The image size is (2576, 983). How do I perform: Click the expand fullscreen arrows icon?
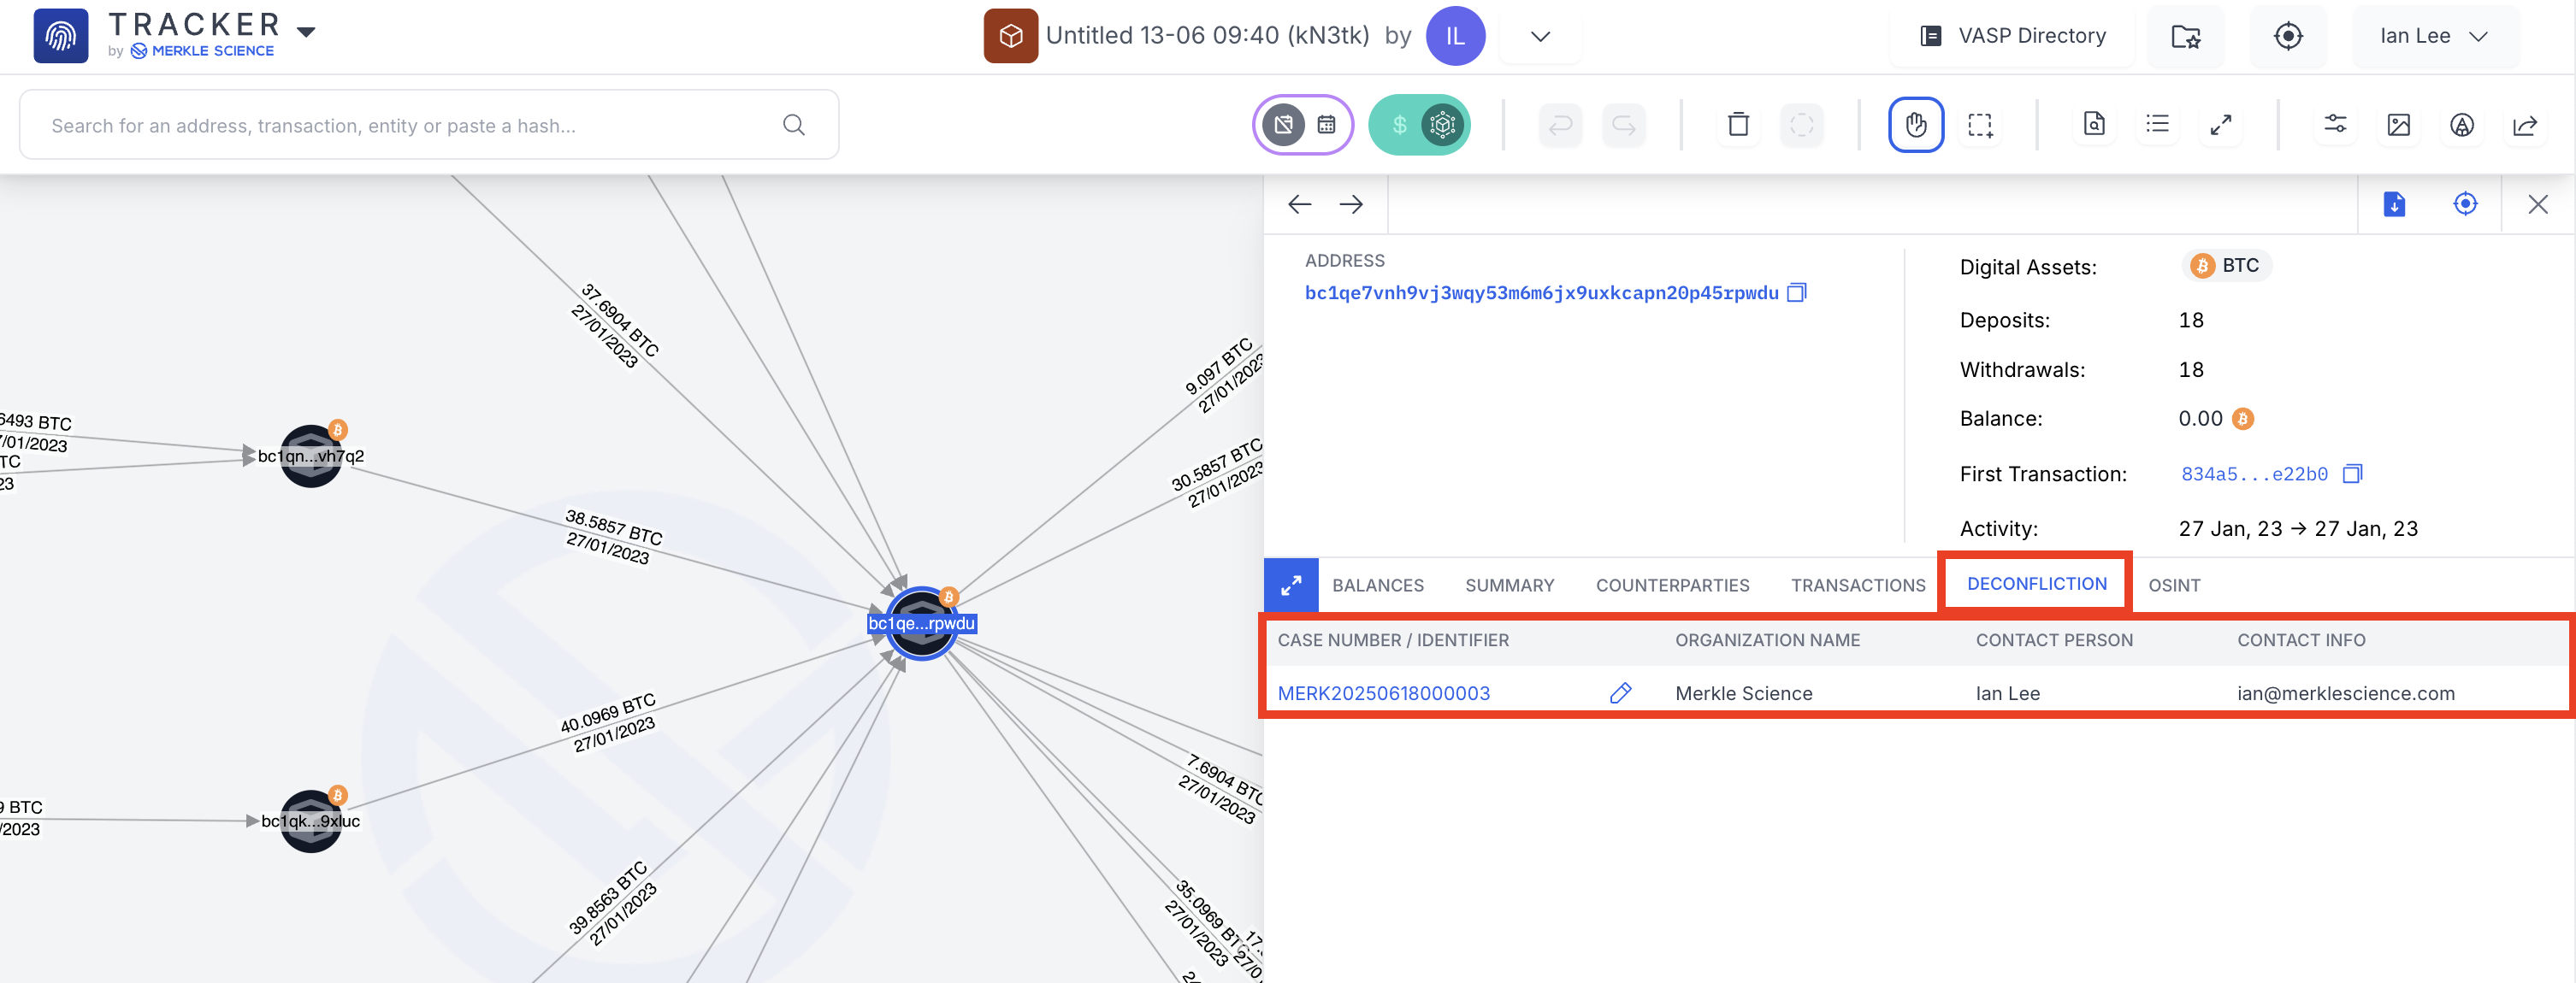point(2220,125)
